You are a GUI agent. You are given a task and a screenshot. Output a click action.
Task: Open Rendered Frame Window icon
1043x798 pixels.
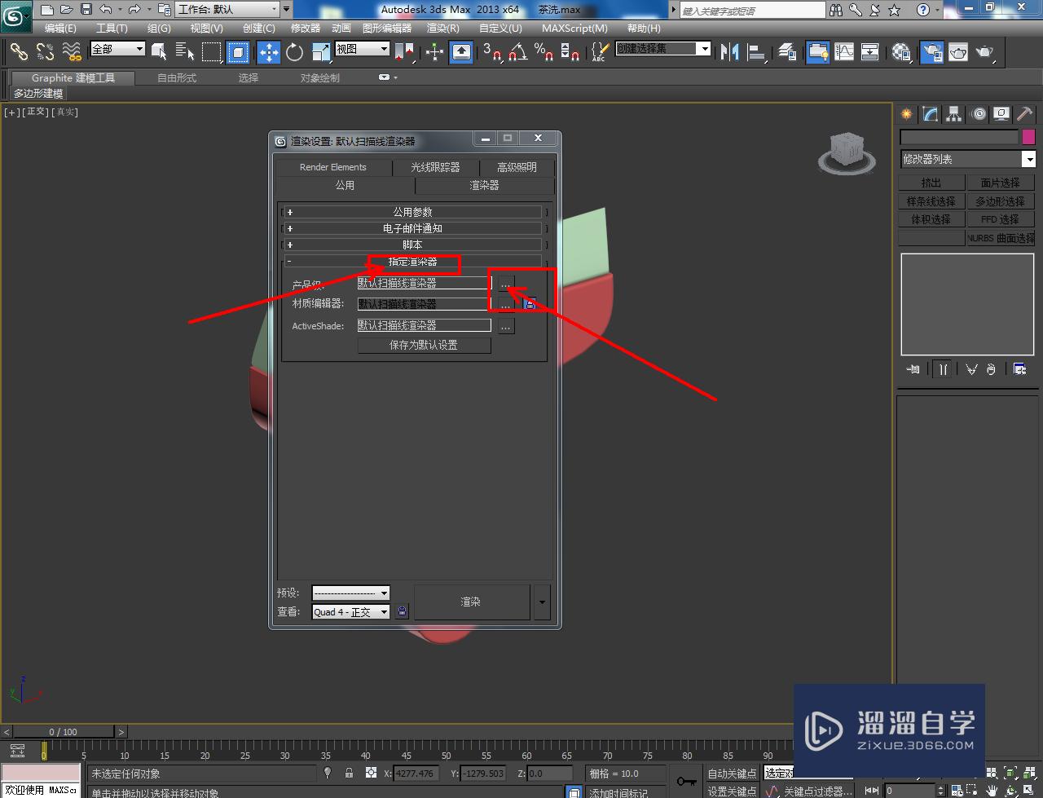click(957, 52)
